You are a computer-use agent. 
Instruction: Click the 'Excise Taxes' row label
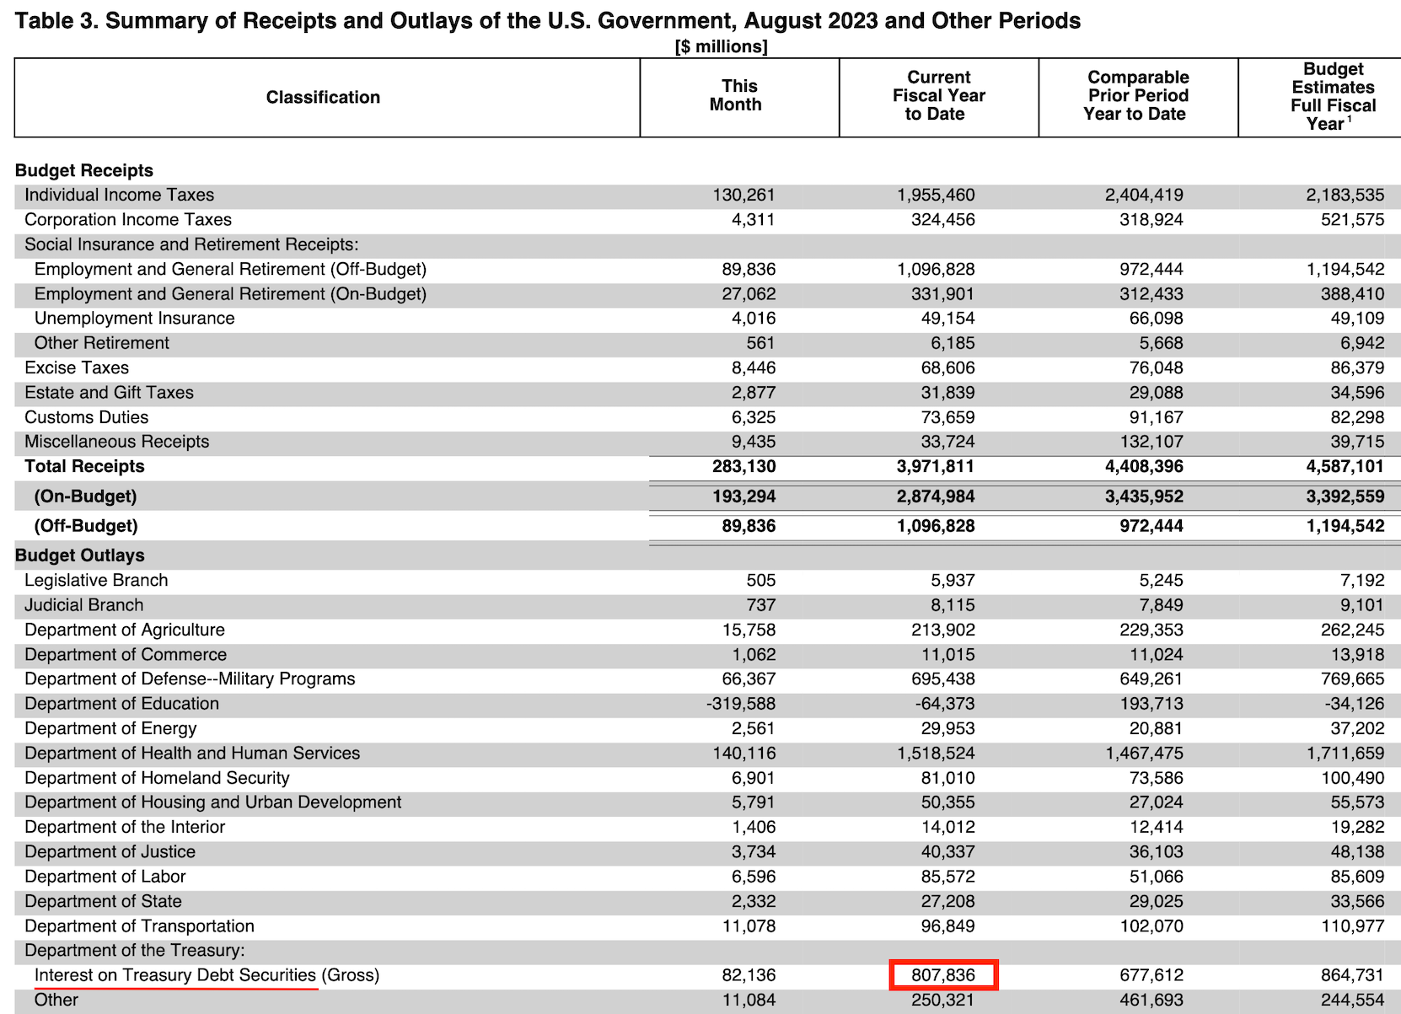point(77,368)
